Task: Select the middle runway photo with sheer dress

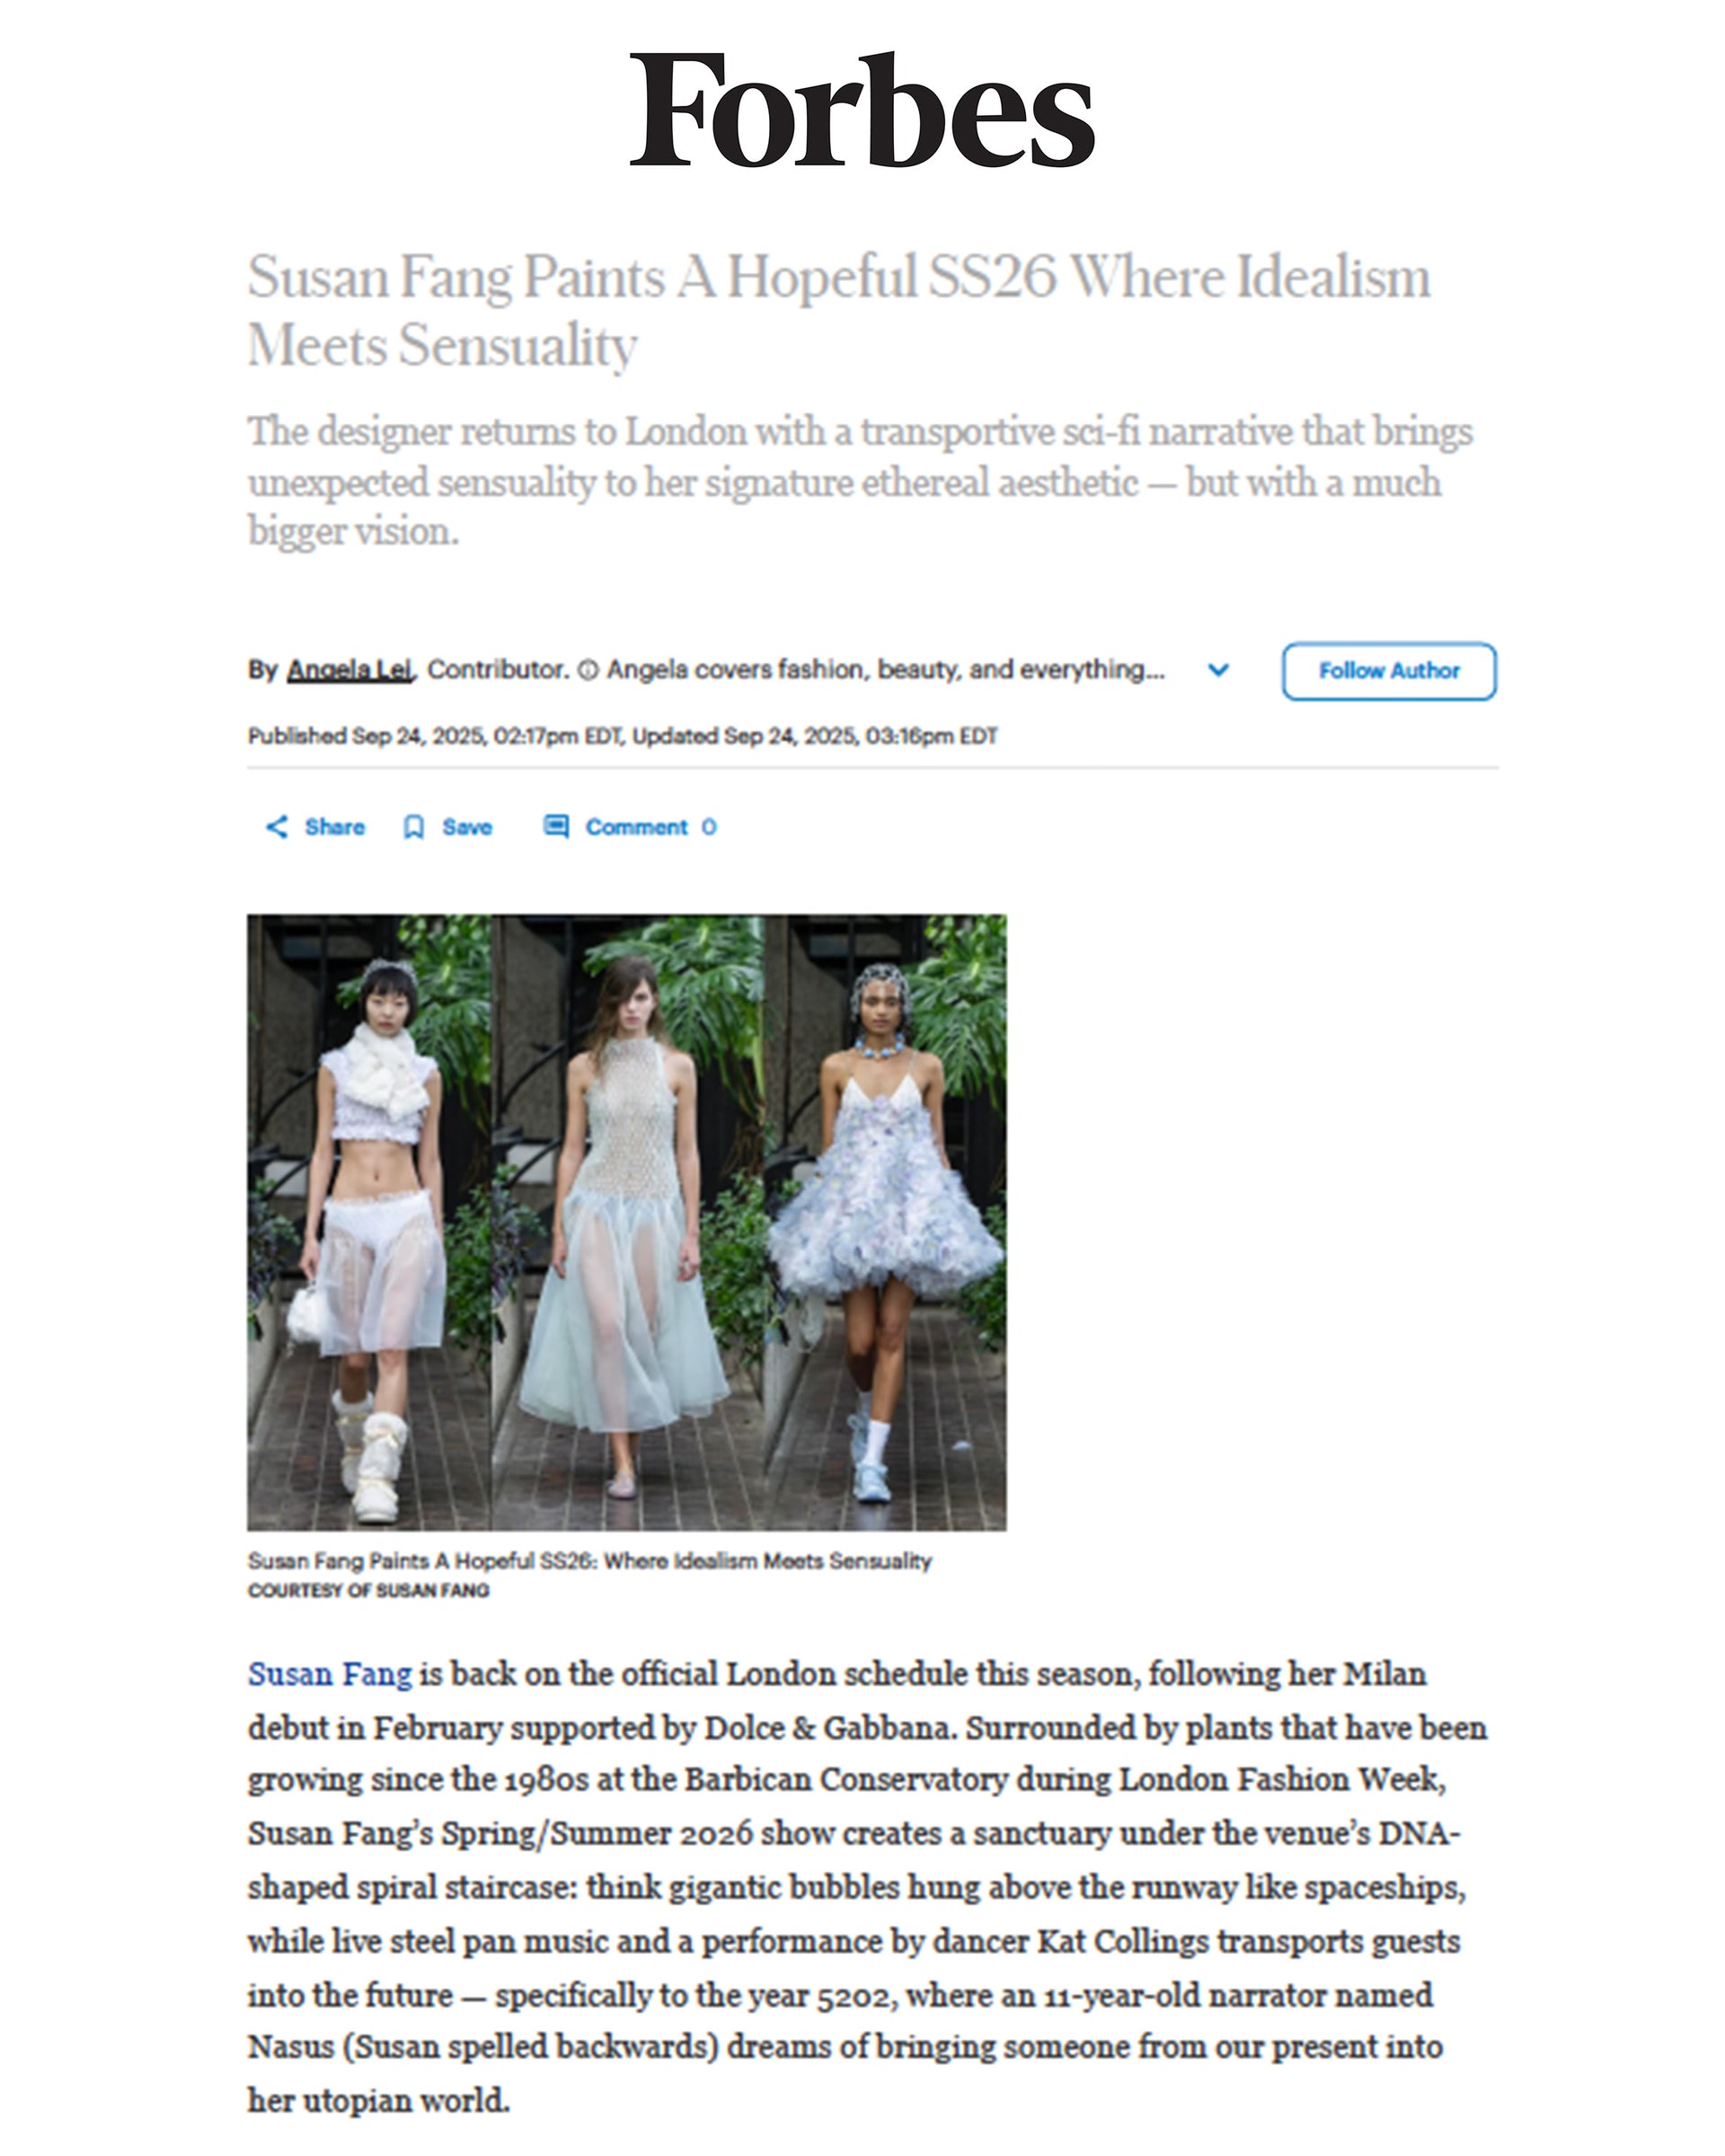Action: point(627,1222)
